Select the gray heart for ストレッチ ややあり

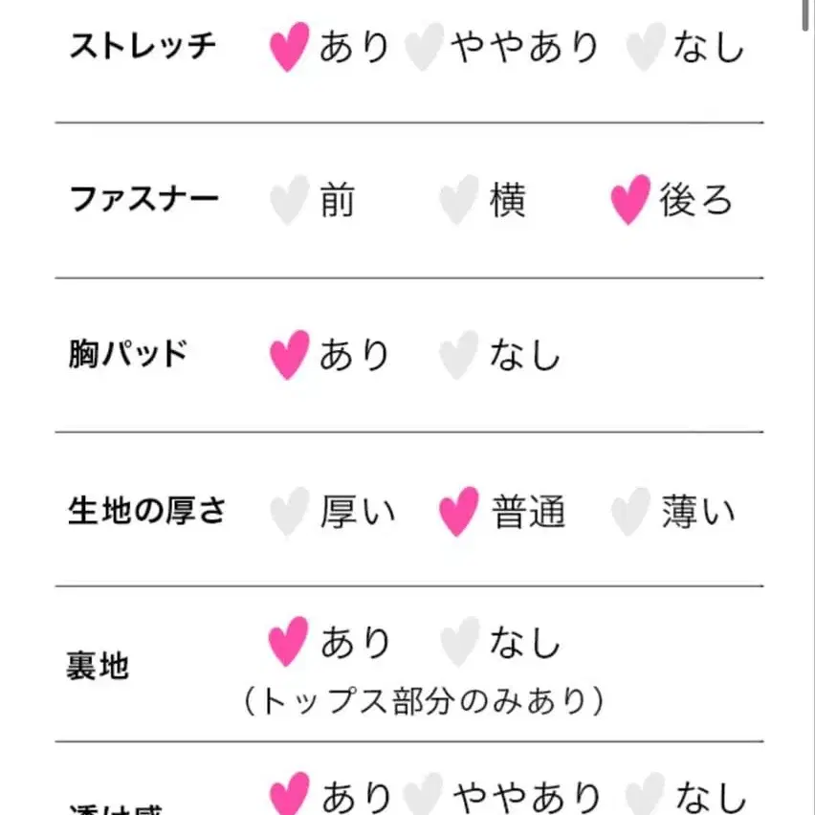pos(423,47)
